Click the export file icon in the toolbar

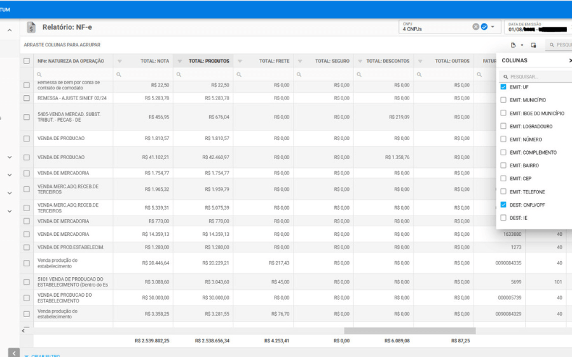click(514, 45)
